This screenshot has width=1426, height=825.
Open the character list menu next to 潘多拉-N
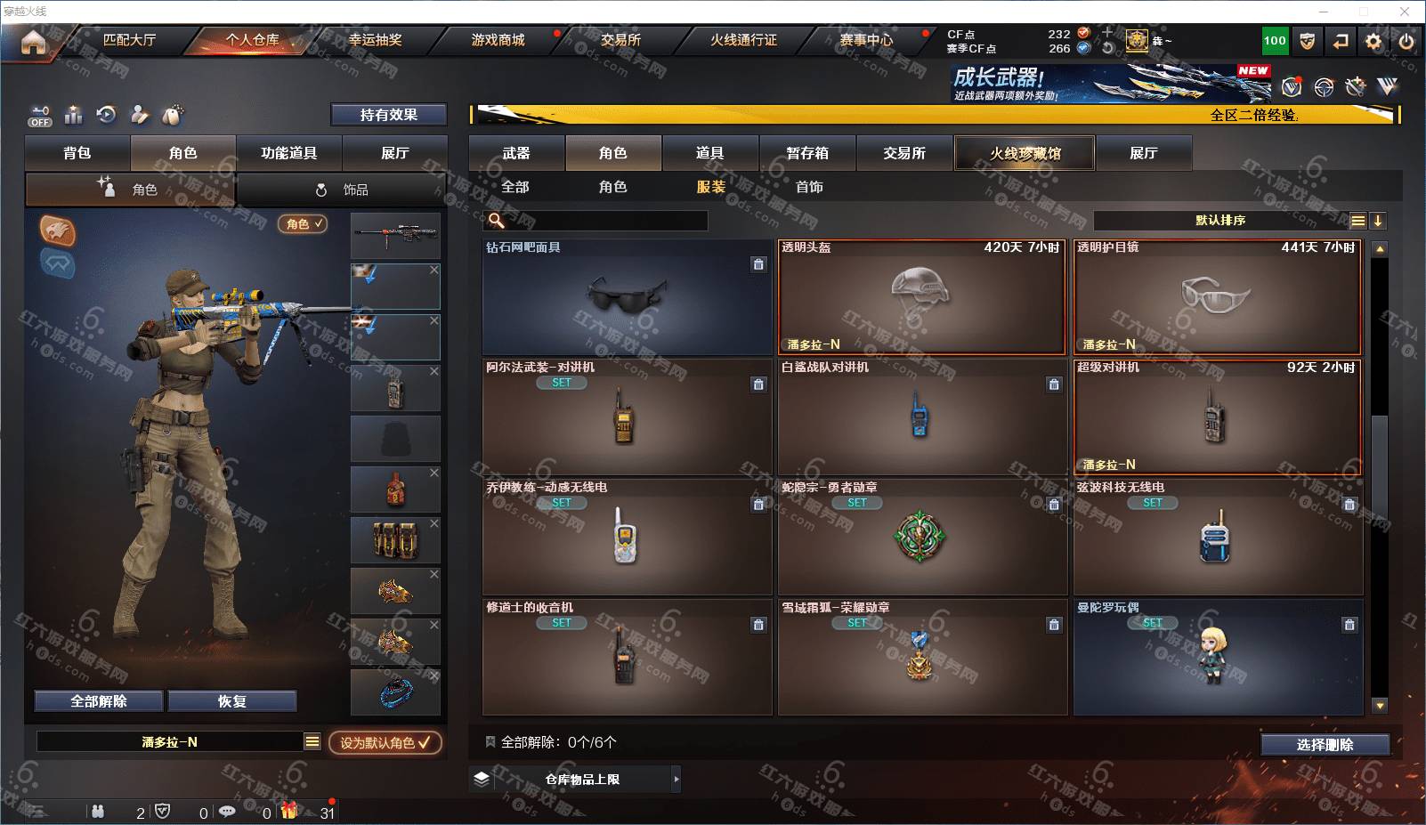pos(312,741)
